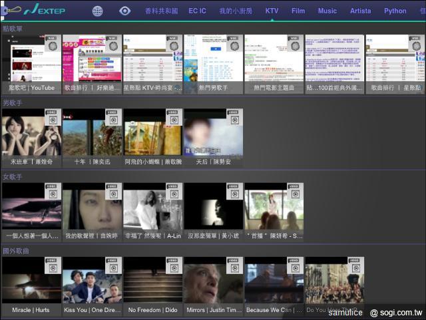Play 幸福了 然後呢 | A-Lin video

tap(152, 212)
